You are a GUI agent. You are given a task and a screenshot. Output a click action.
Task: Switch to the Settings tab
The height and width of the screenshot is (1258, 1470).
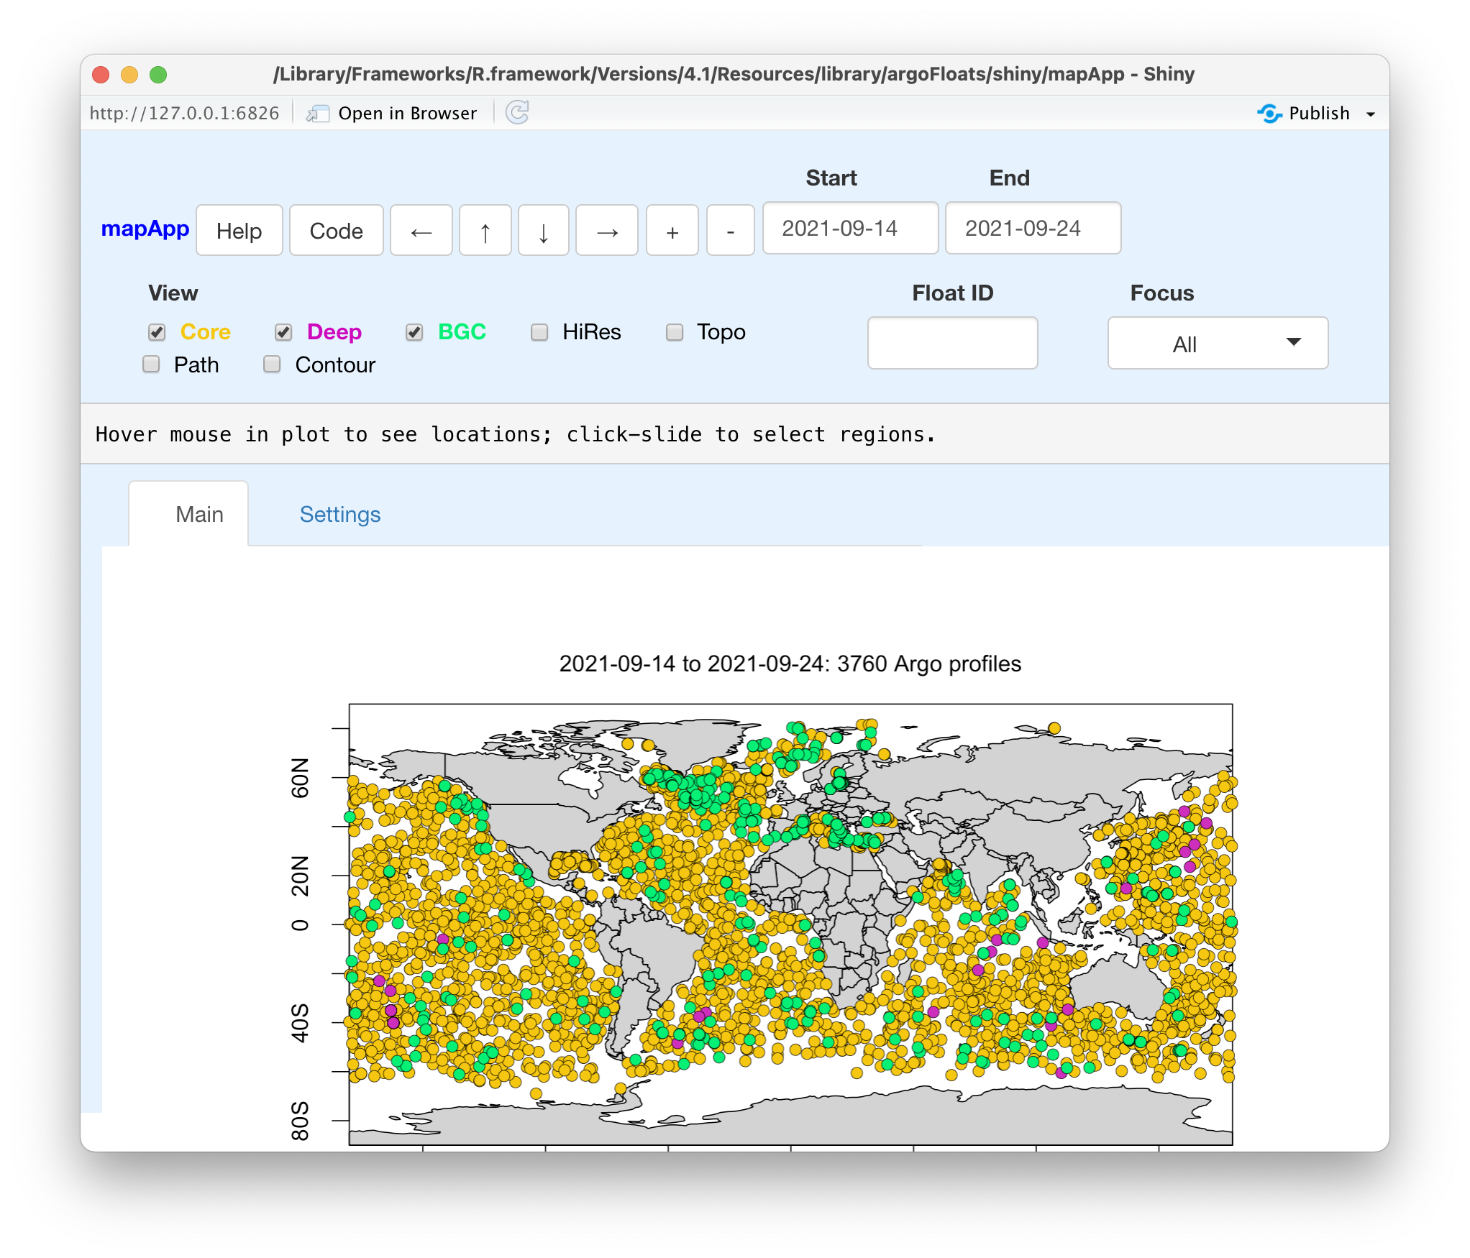[x=339, y=514]
